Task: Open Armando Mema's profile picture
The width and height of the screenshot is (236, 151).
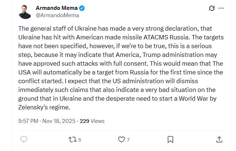Action: (25, 12)
